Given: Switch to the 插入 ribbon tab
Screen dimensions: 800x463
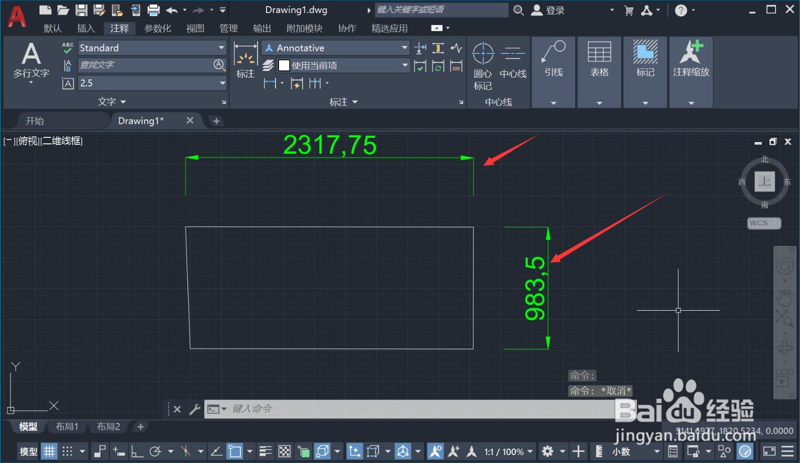Looking at the screenshot, I should pyautogui.click(x=86, y=28).
